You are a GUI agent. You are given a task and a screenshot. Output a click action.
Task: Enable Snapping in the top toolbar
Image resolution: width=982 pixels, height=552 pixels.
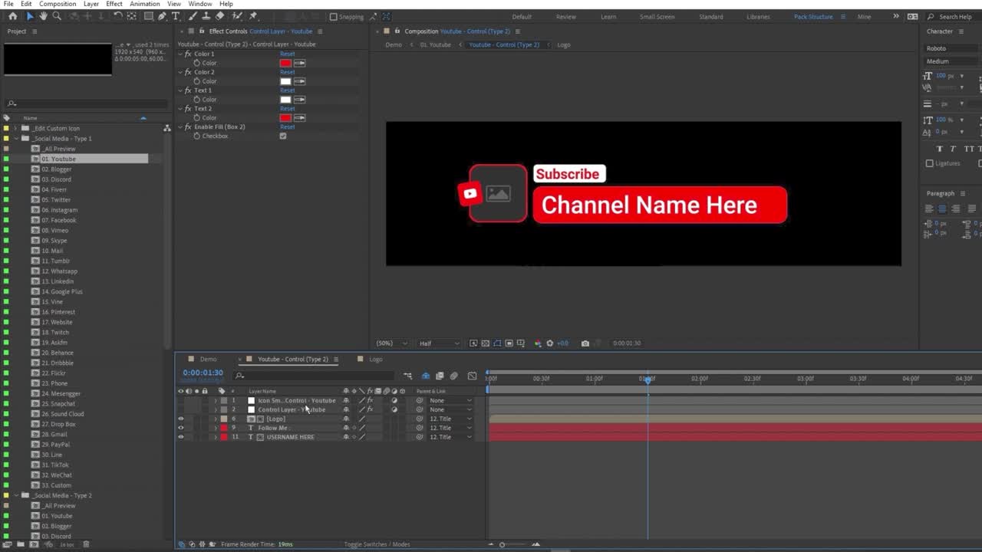tap(332, 16)
